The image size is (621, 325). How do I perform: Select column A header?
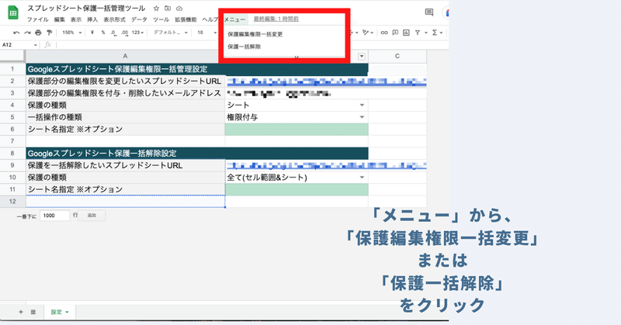(x=125, y=57)
